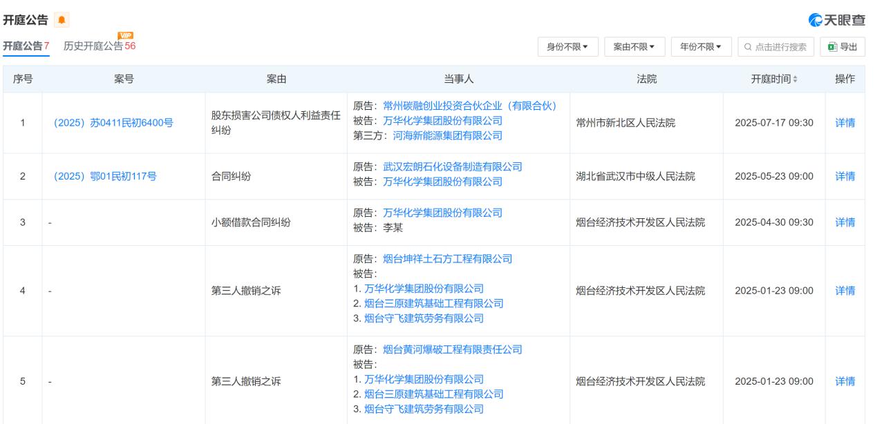875x424 pixels.
Task: Switch to the 历史开庭公告 56 tab
Action: click(100, 46)
